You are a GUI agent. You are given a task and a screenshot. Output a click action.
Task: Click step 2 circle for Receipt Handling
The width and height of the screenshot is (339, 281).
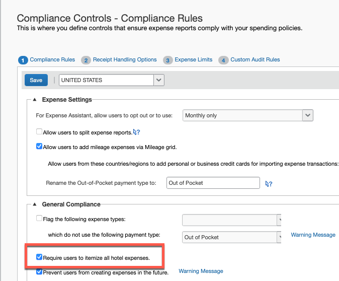pos(86,60)
